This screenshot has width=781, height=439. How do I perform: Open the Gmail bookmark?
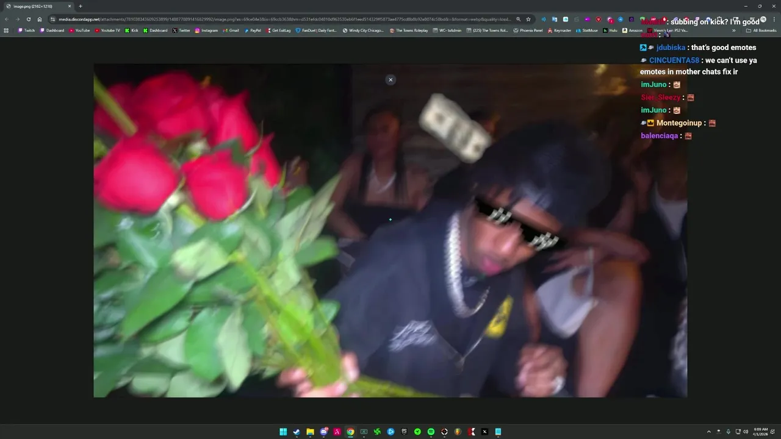point(231,30)
